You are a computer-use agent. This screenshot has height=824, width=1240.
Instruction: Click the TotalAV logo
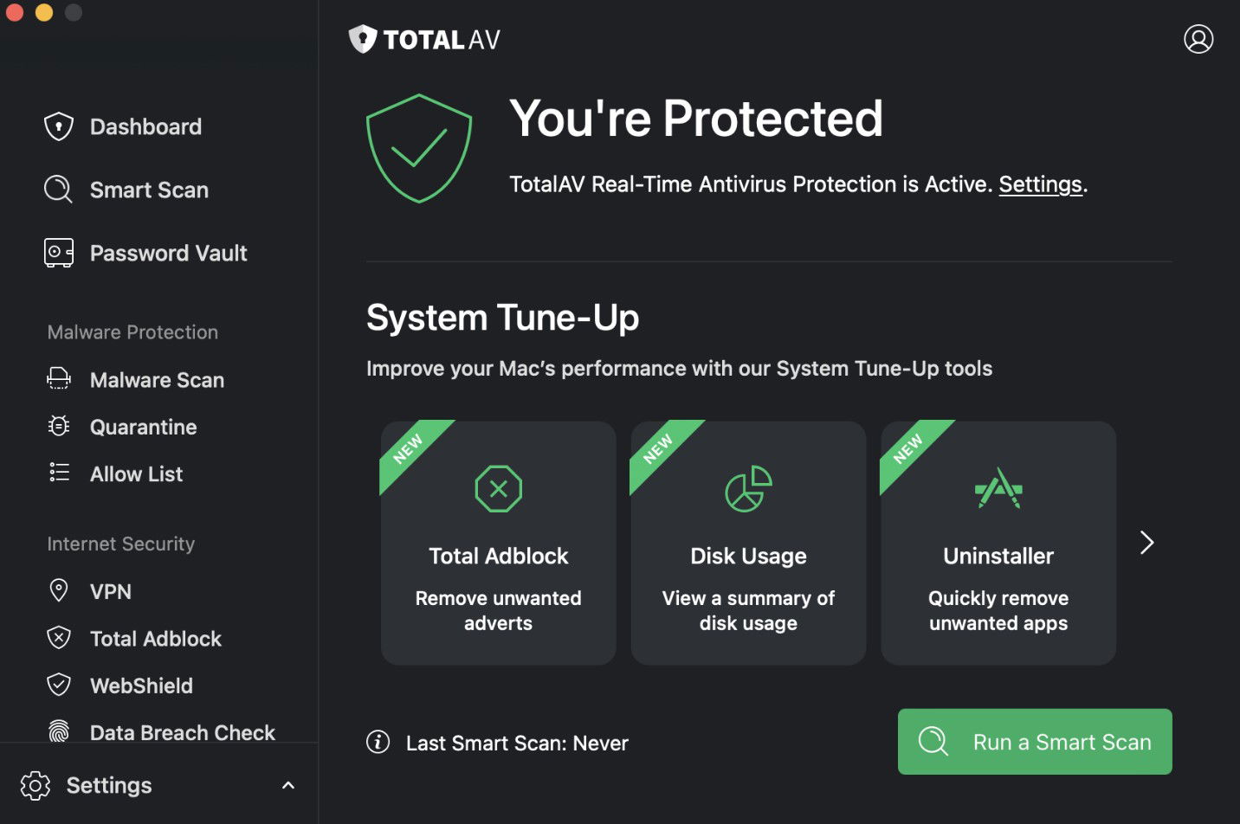(x=423, y=39)
